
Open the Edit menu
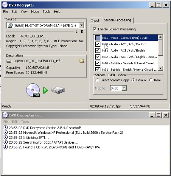pyautogui.click(x=14, y=12)
